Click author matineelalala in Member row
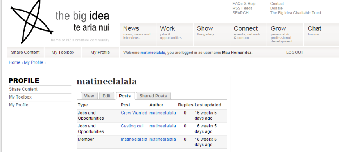The width and height of the screenshot is (339, 152). pos(163,139)
